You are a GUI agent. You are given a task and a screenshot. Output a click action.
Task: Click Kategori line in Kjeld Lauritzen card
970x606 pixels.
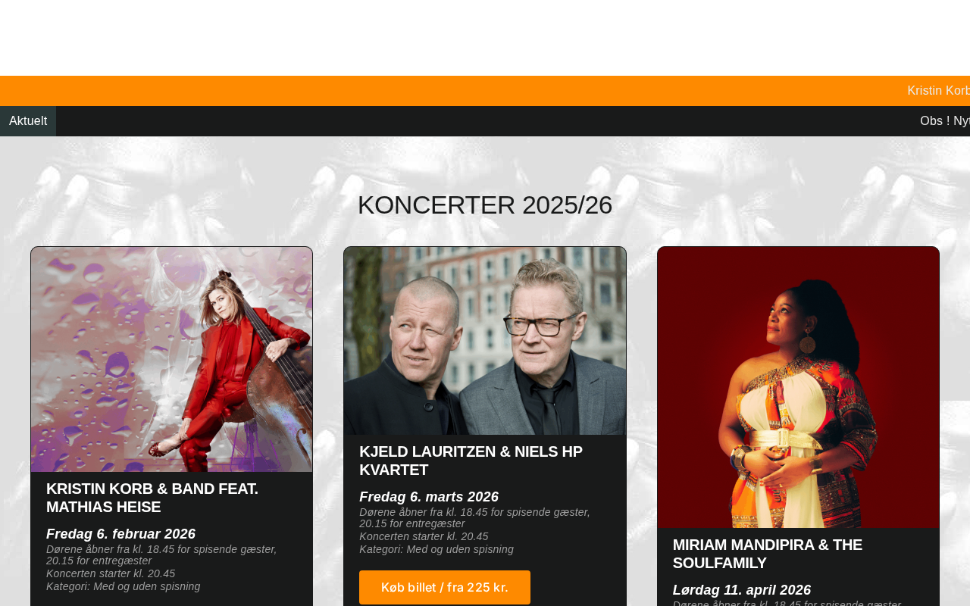tap(436, 549)
